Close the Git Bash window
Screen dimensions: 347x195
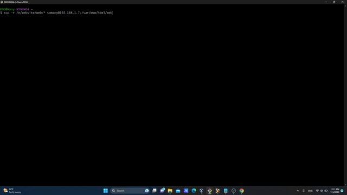pos(342,2)
